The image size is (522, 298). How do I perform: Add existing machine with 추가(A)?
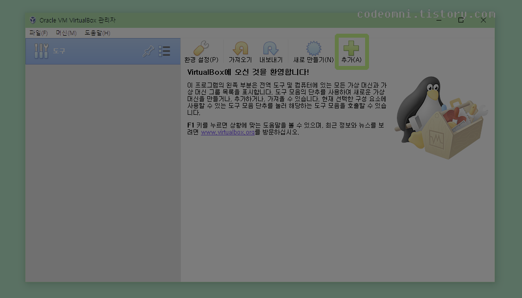coord(351,52)
